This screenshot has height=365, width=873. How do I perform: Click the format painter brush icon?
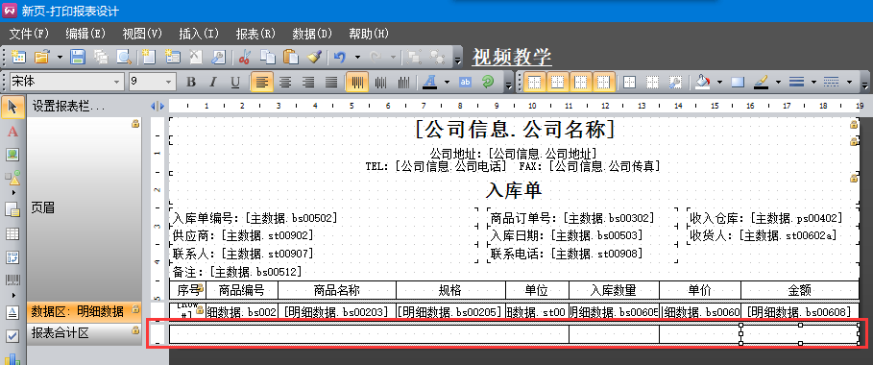click(x=313, y=57)
